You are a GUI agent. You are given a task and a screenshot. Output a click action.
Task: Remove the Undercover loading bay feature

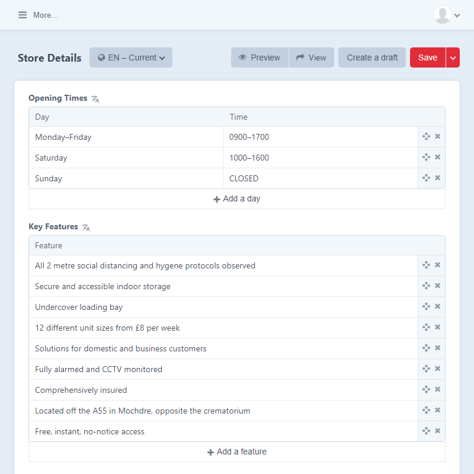(437, 306)
